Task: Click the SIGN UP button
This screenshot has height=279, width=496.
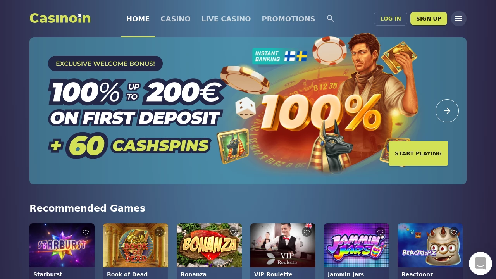Action: [429, 19]
